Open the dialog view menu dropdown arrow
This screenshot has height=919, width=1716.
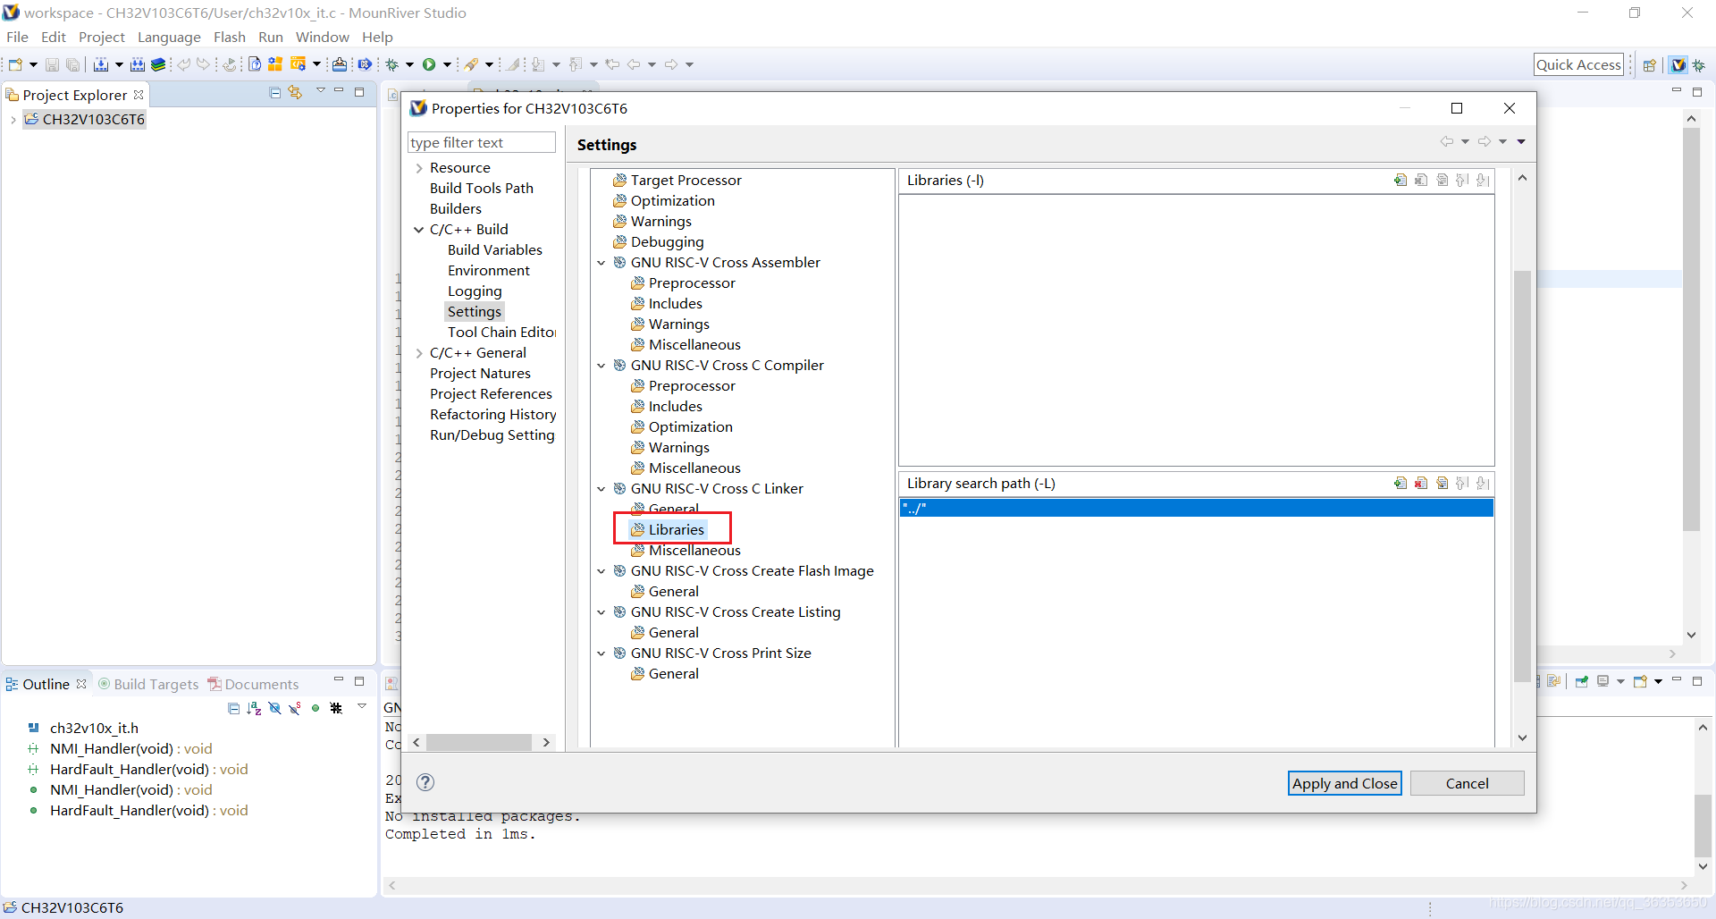tap(1521, 141)
